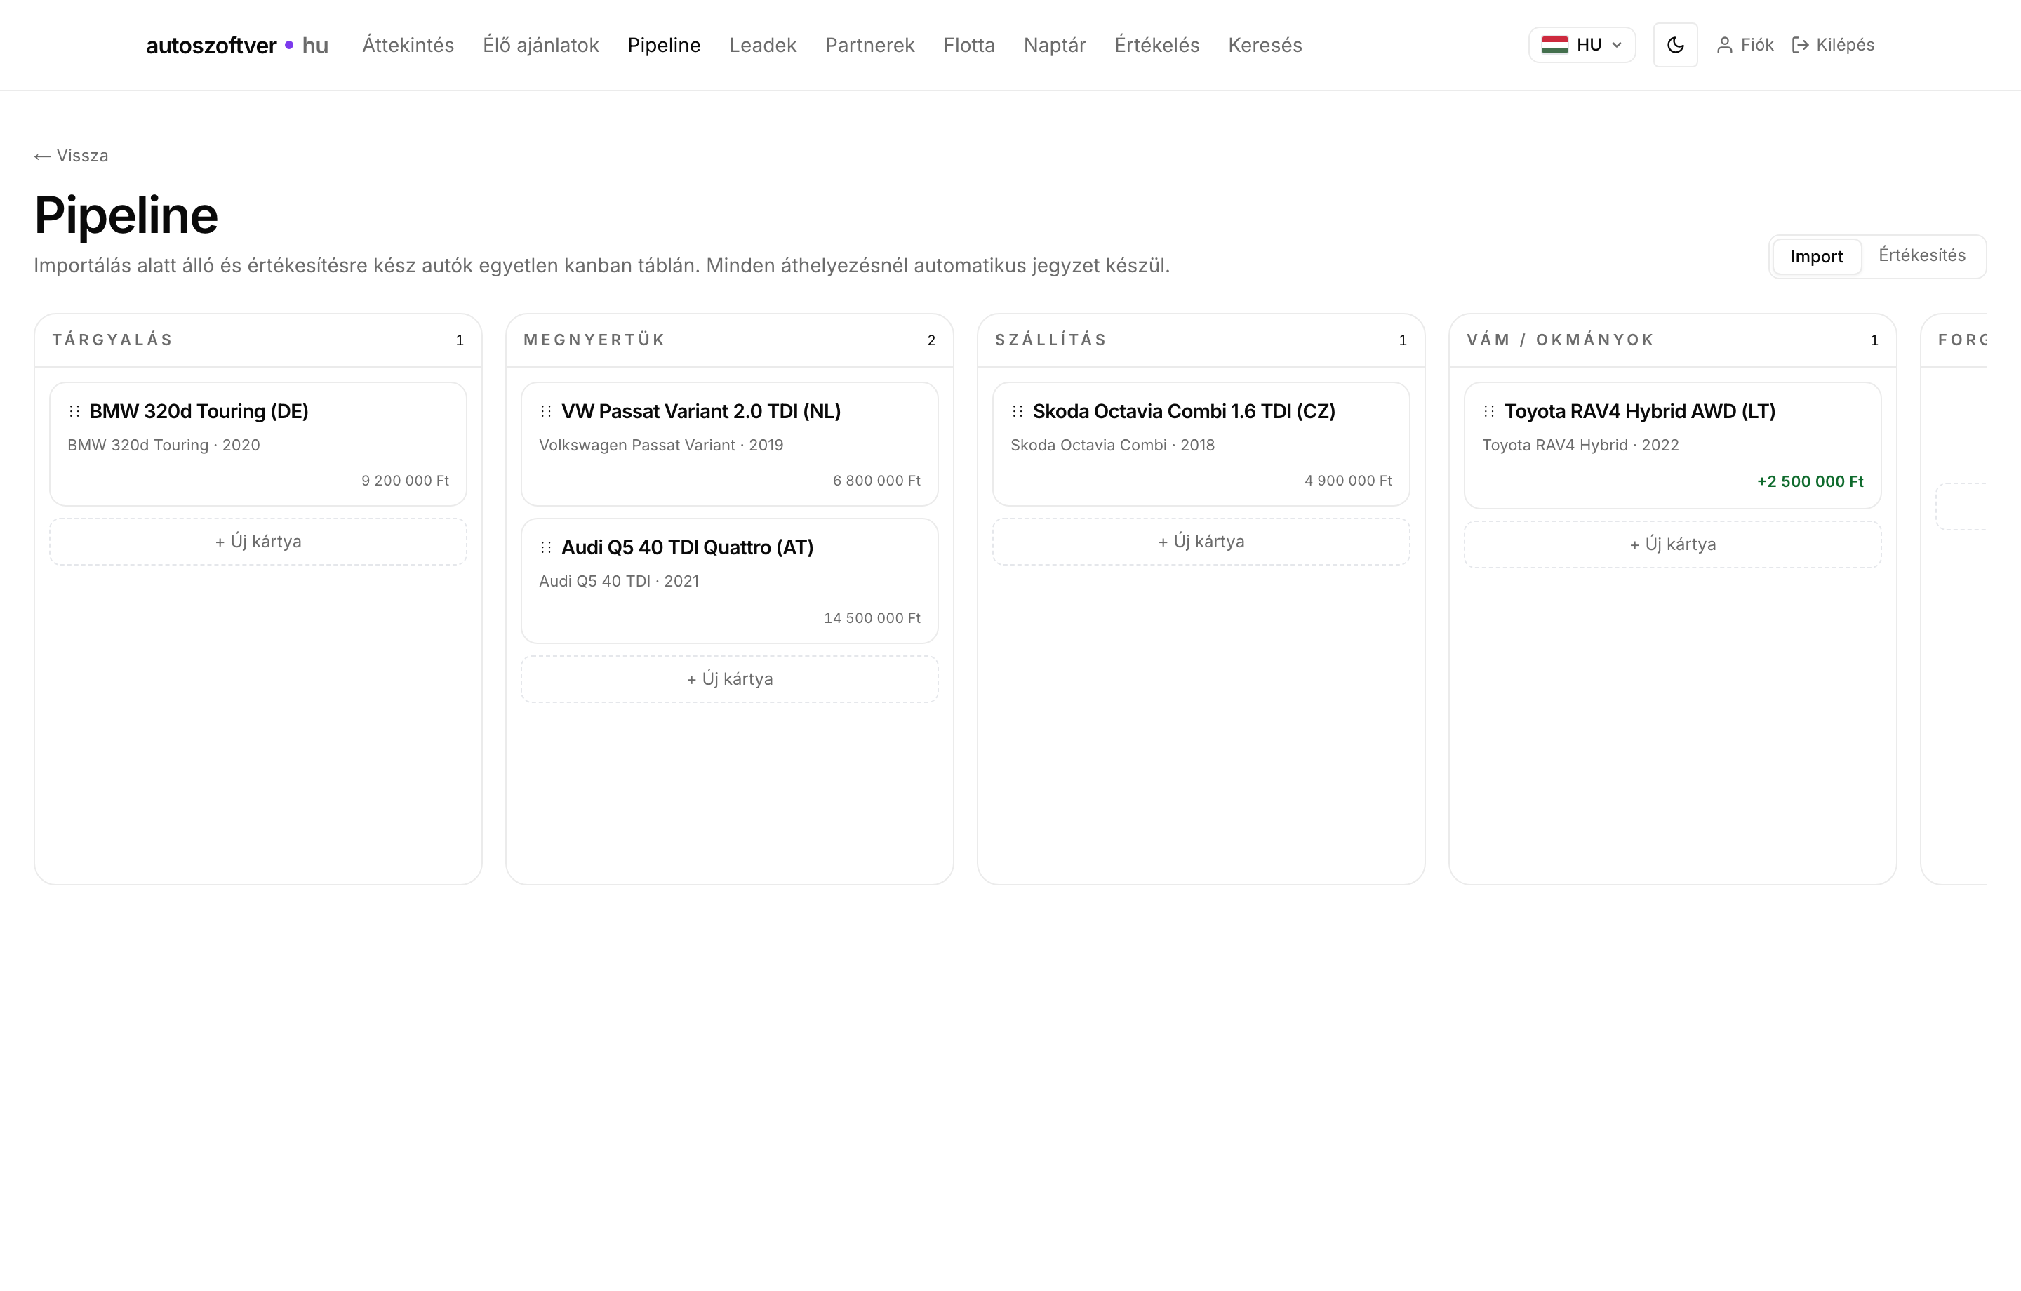
Task: Click drag handle on Audi Q5 card
Action: [x=547, y=547]
